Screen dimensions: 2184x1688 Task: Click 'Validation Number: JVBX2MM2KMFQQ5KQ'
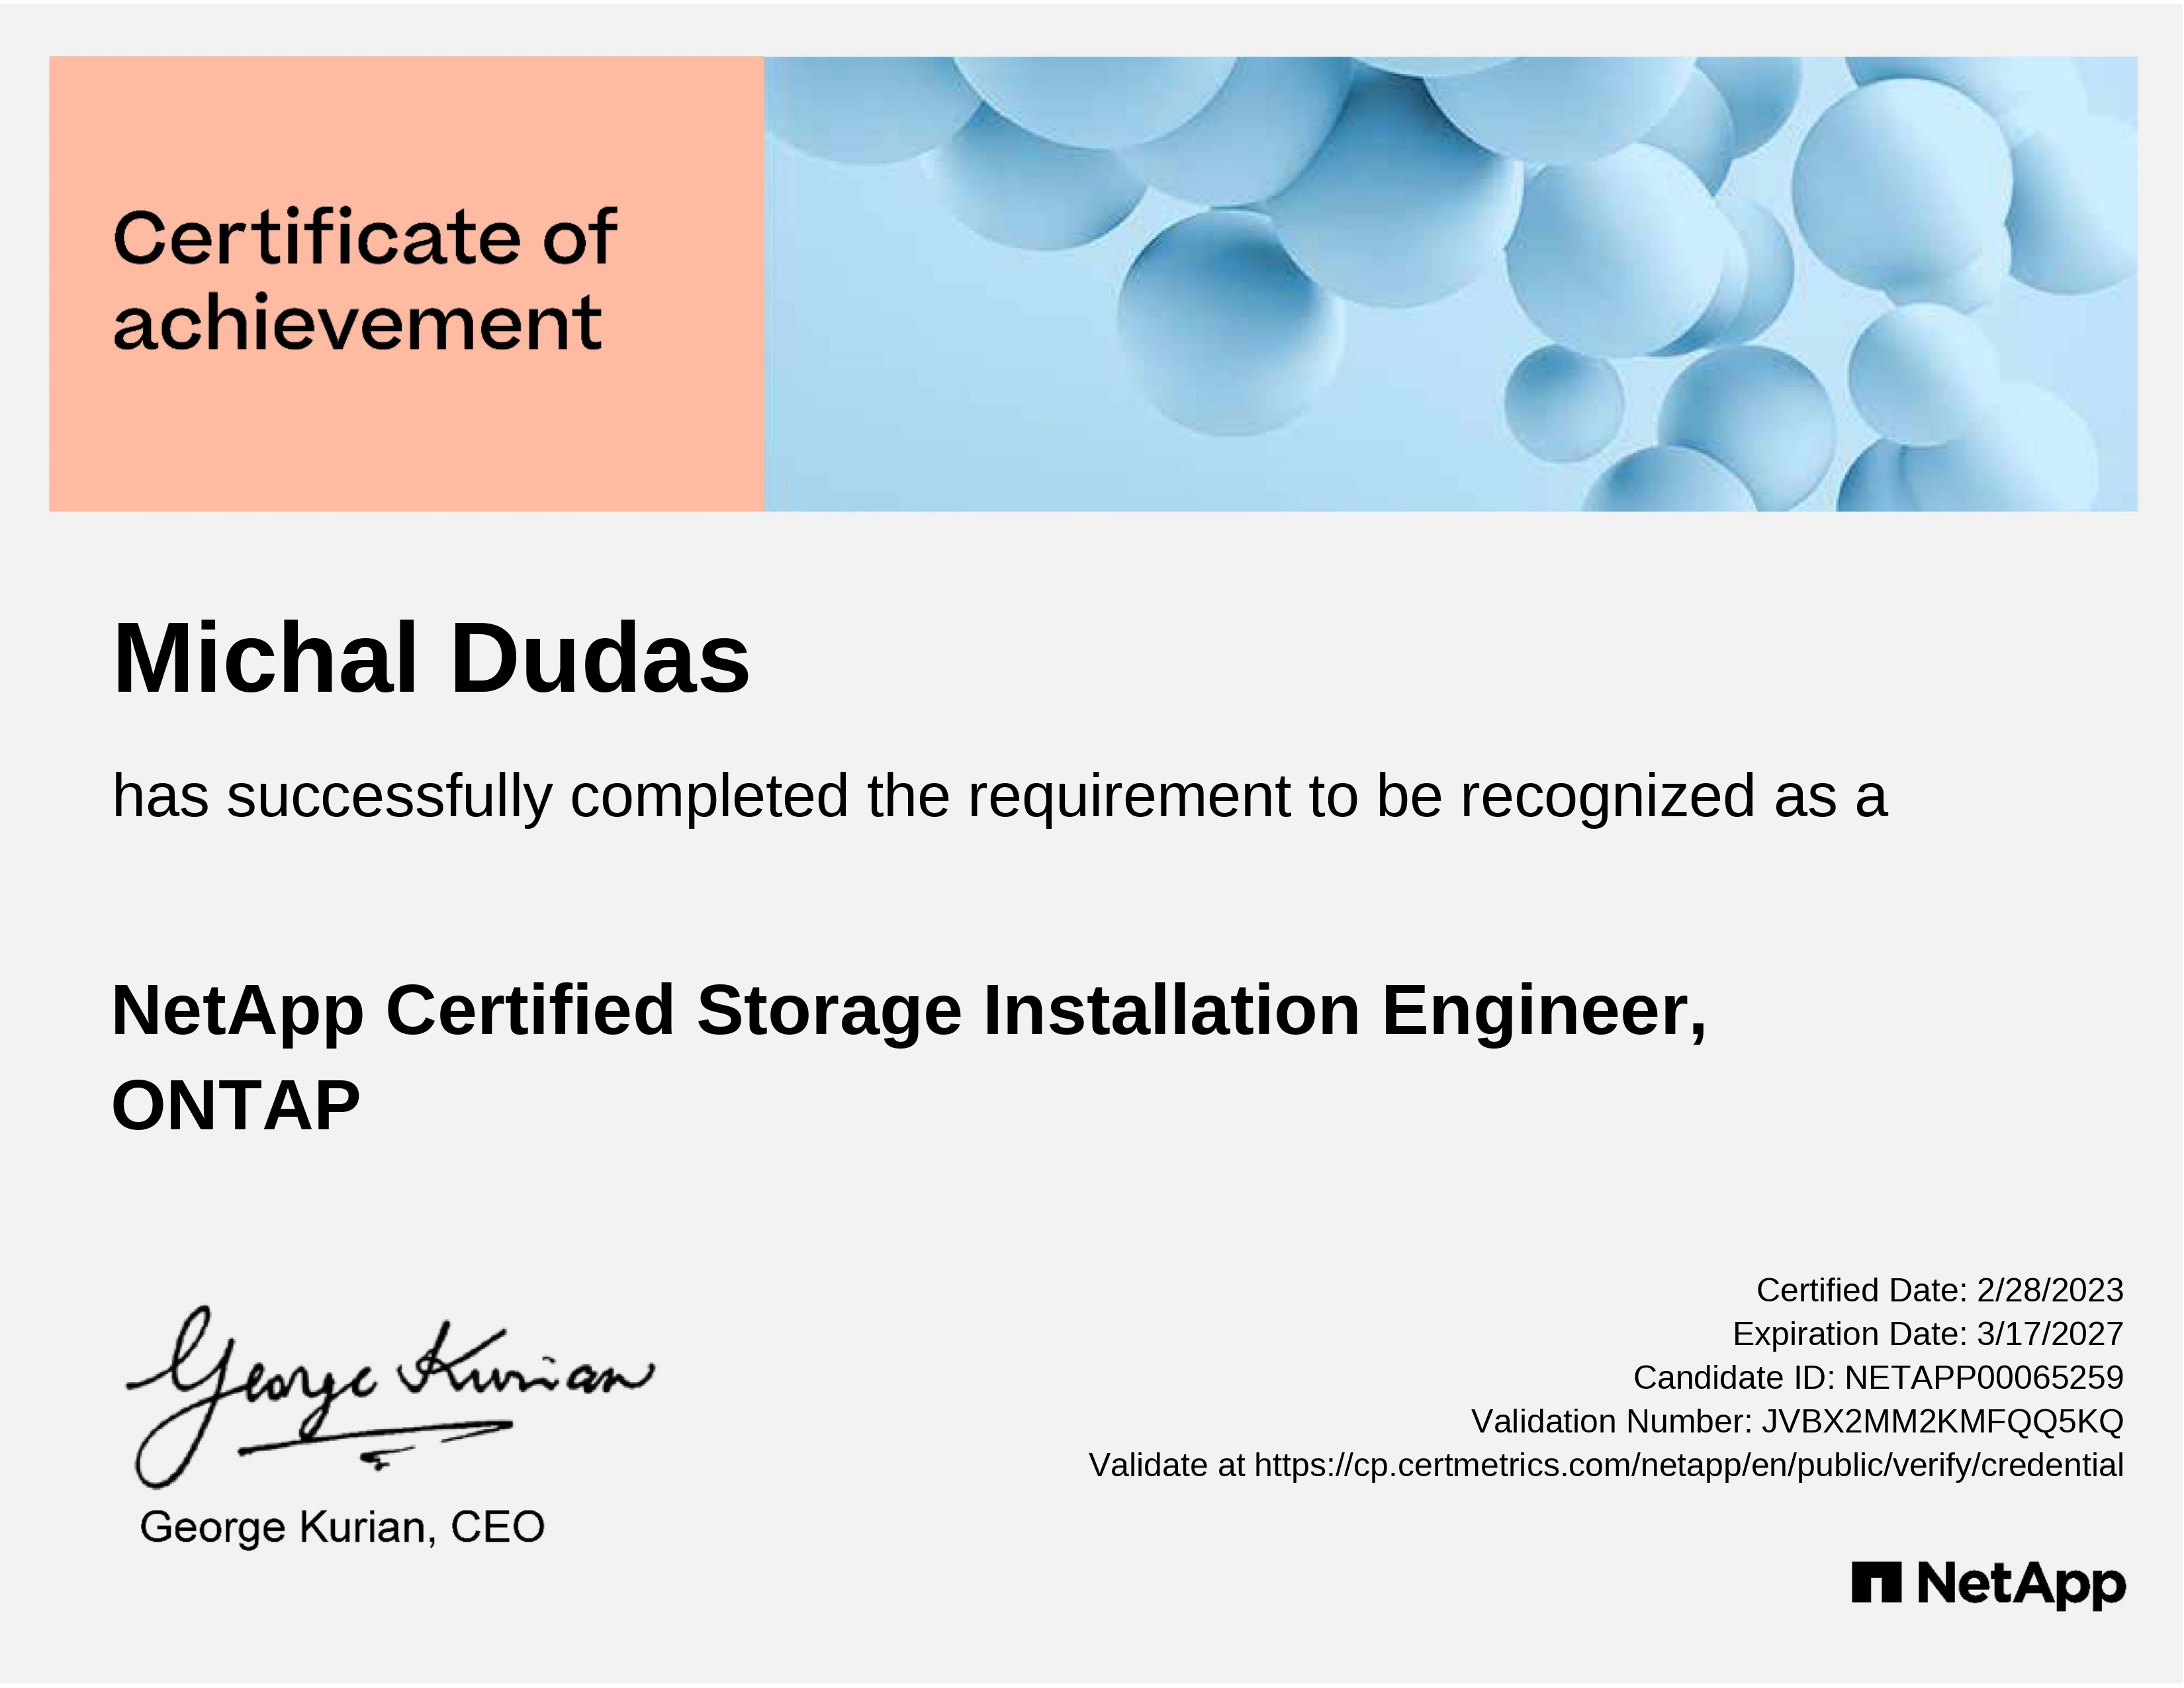click(1797, 1421)
